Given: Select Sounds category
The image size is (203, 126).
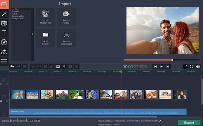Looking at the screenshot, I should point(15,11).
